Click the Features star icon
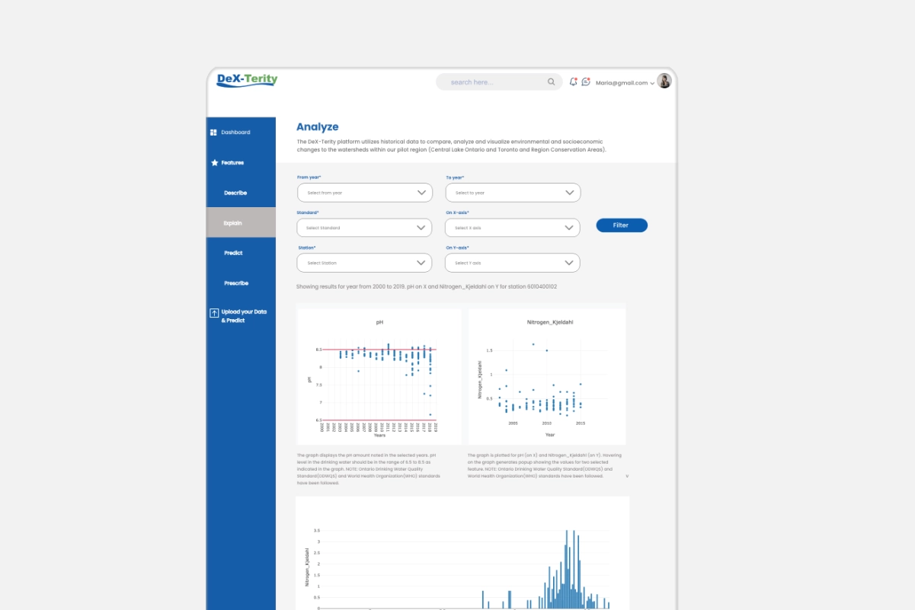This screenshot has height=610, width=915. point(215,163)
